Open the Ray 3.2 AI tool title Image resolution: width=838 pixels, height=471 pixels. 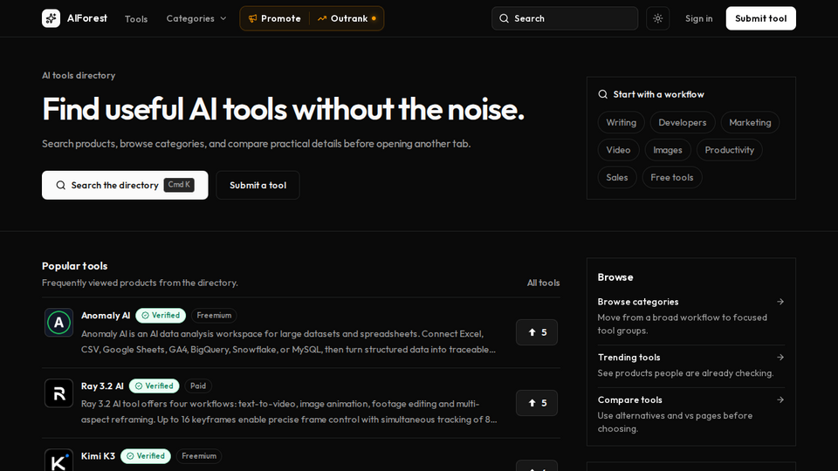point(102,386)
